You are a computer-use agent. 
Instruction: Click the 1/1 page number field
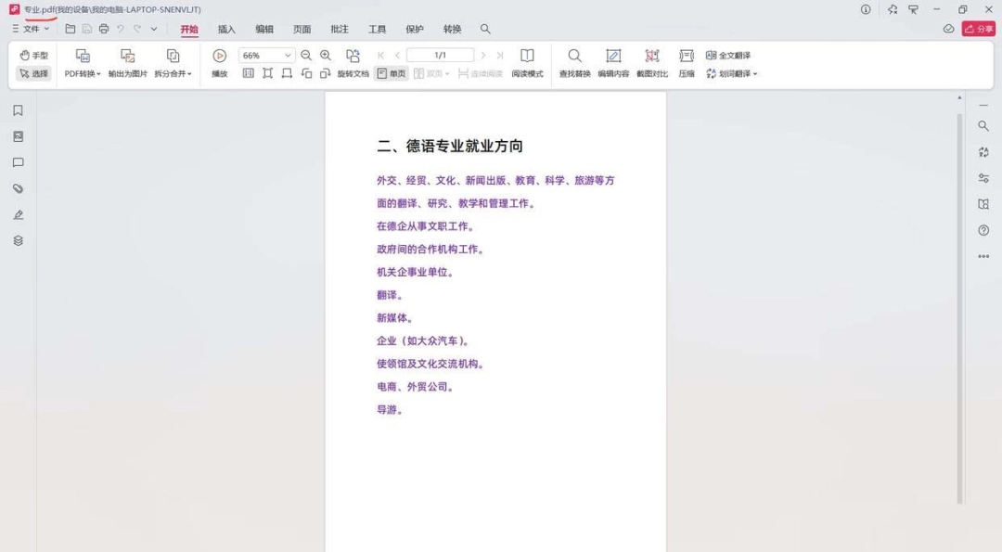coord(441,55)
